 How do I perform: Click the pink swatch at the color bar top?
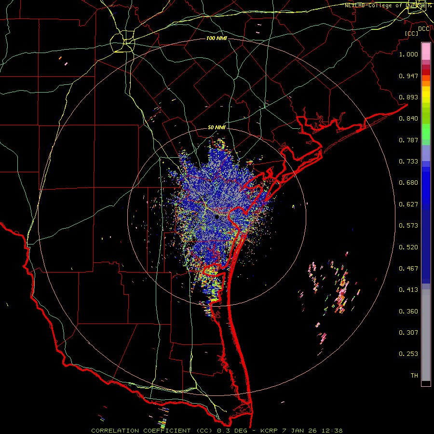[x=426, y=52]
